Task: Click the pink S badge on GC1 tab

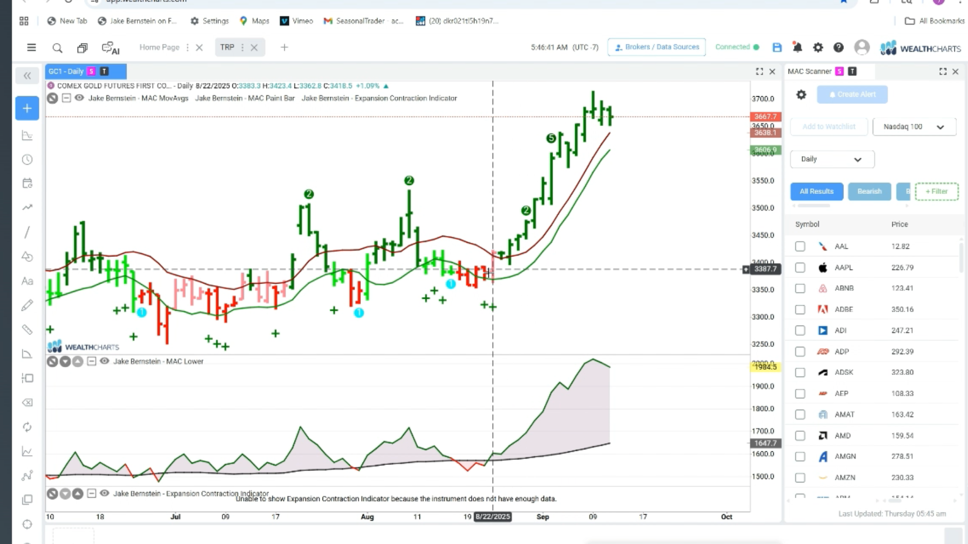Action: (x=91, y=72)
